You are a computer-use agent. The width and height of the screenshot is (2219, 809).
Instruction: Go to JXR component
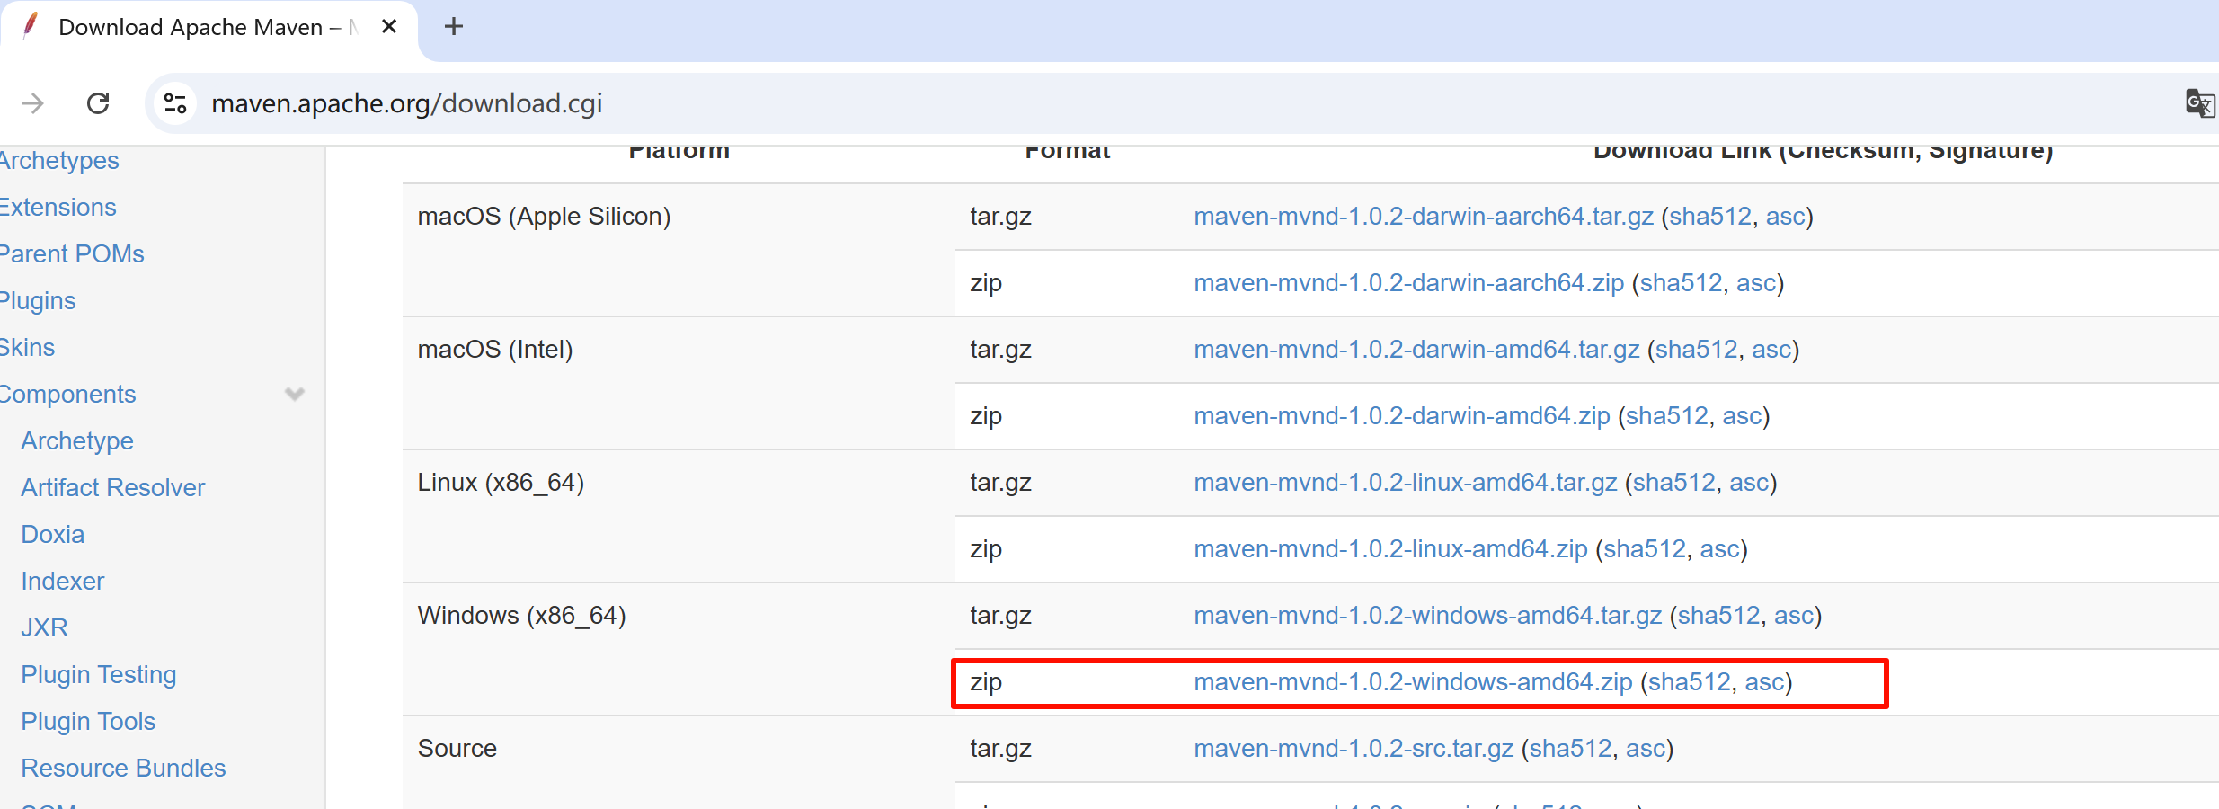tap(45, 627)
